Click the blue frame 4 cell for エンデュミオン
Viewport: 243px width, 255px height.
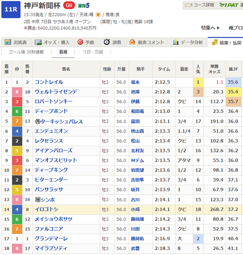point(17,131)
